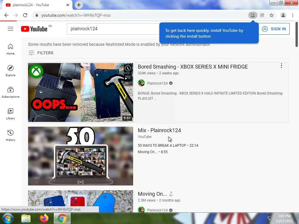Click the install YouTube app icon
299x224 pixels.
253,15
